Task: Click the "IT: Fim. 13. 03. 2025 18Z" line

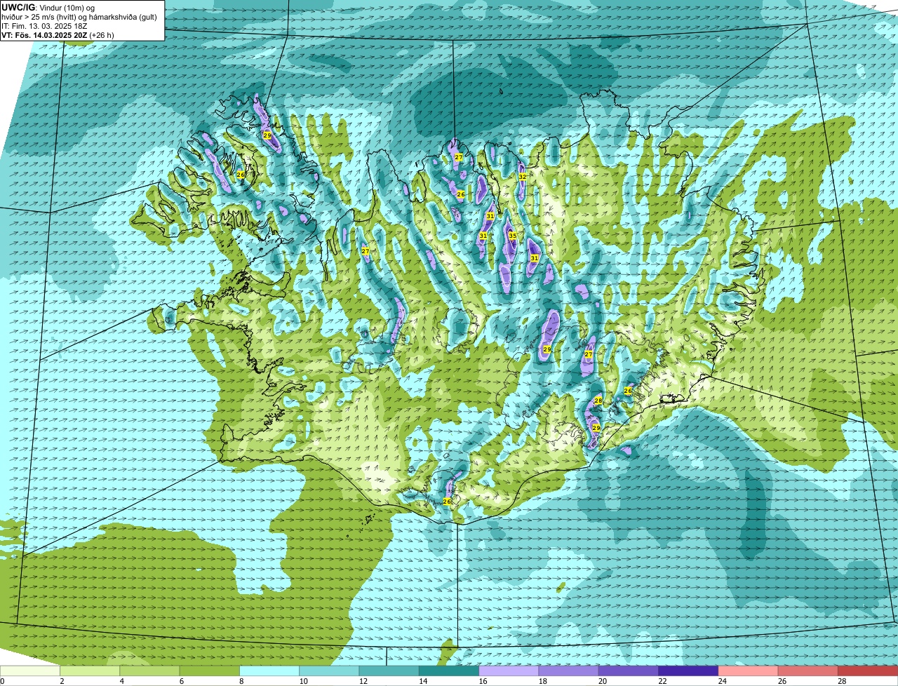Action: coord(44,26)
